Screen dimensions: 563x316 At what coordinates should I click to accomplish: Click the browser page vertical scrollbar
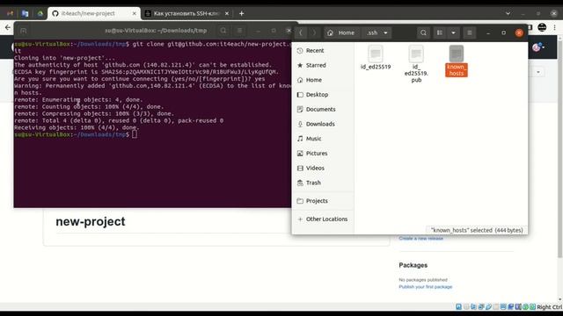(x=559, y=150)
